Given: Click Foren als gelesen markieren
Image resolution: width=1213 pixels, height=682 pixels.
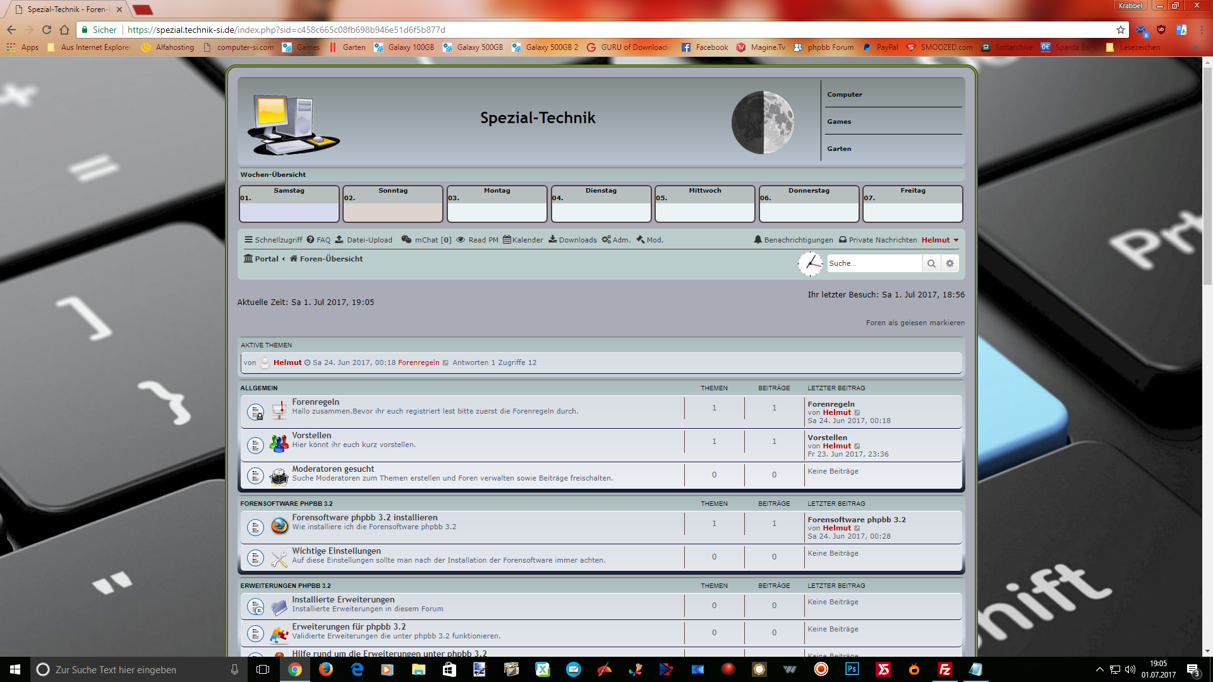Looking at the screenshot, I should tap(915, 323).
